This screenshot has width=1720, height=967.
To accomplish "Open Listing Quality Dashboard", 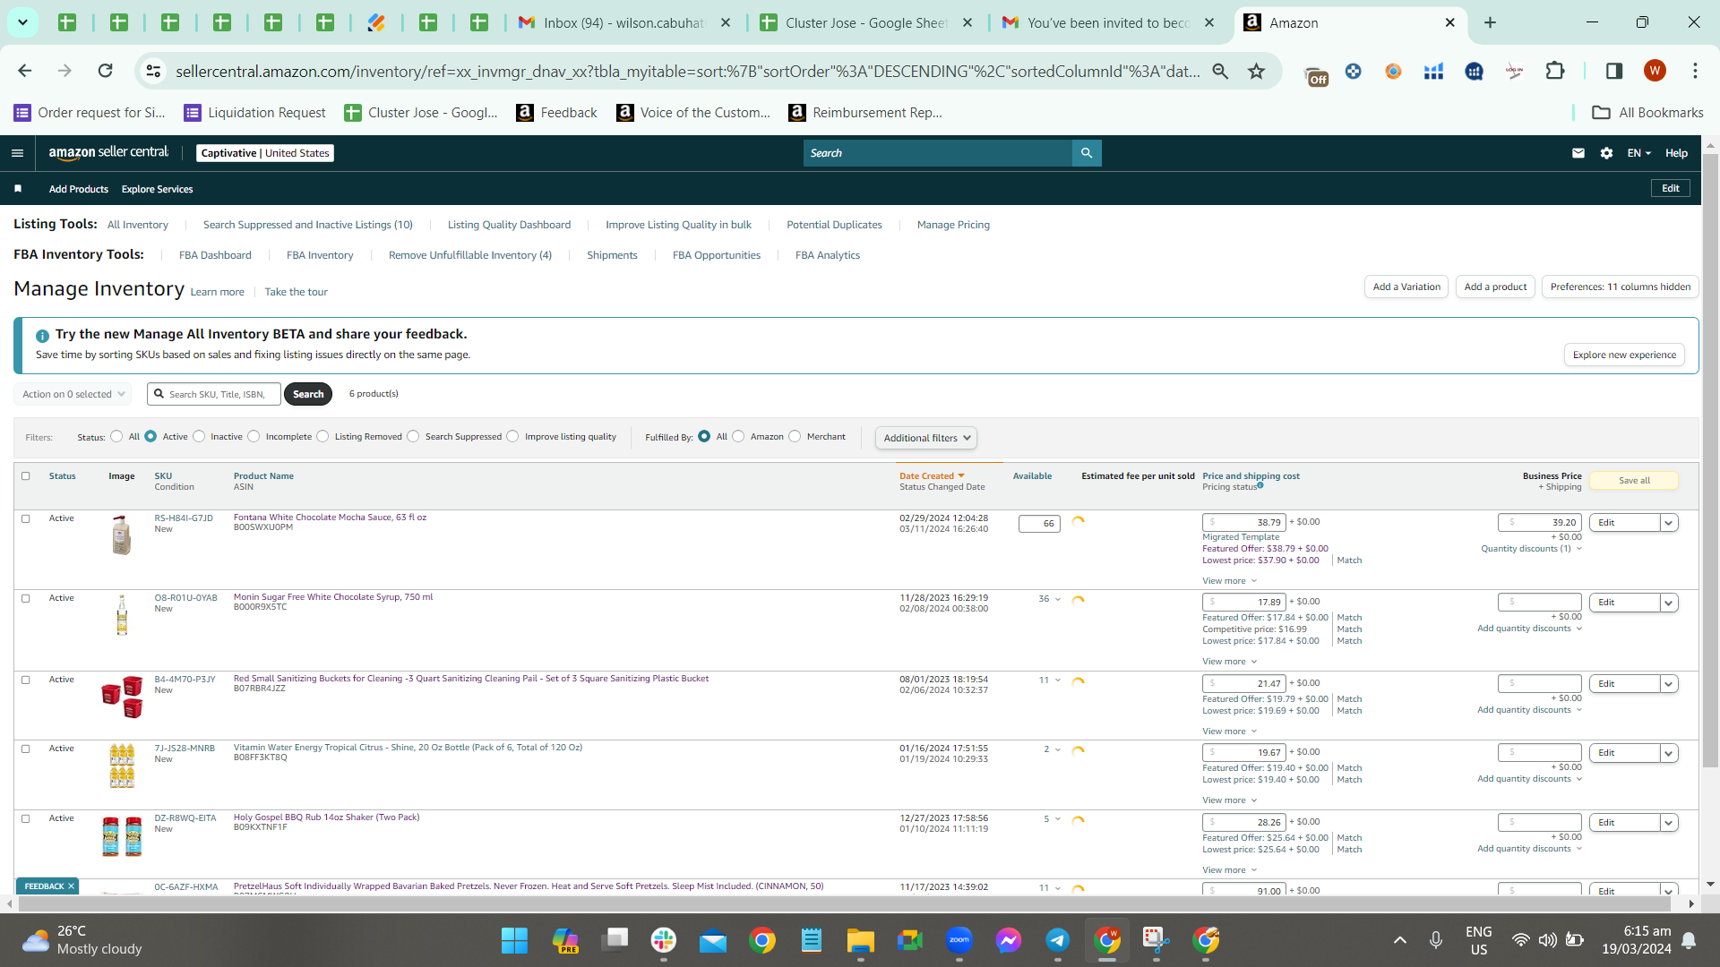I will point(509,225).
